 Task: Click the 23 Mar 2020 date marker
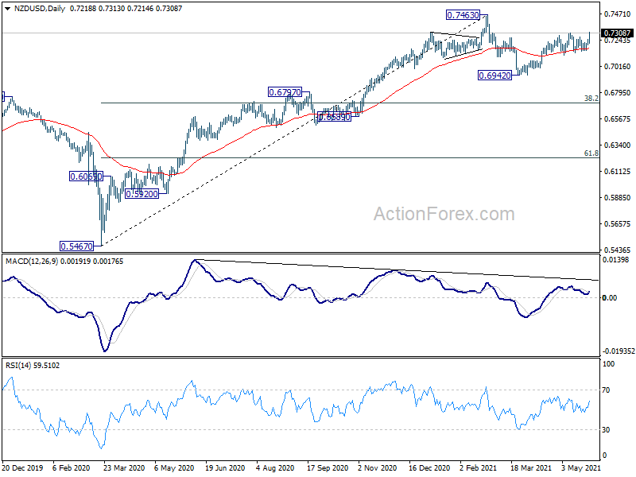[x=124, y=467]
